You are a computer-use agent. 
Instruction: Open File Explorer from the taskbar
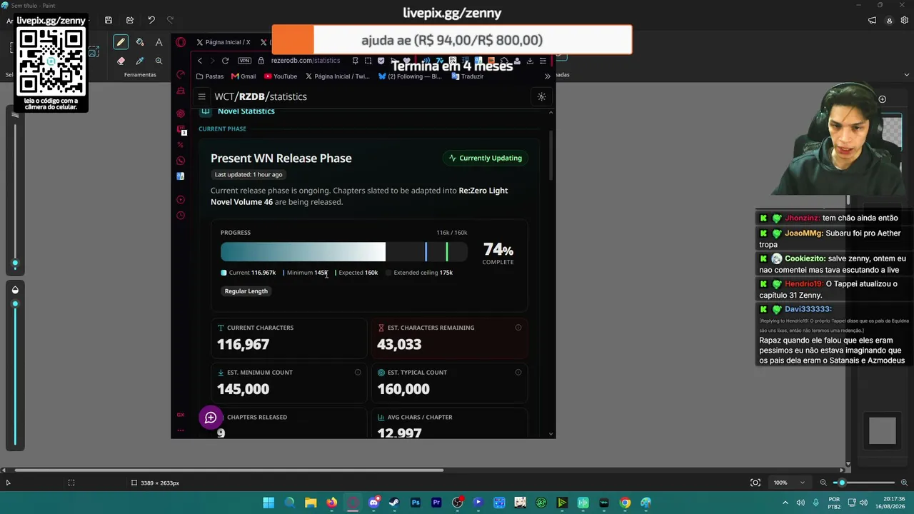(x=311, y=503)
